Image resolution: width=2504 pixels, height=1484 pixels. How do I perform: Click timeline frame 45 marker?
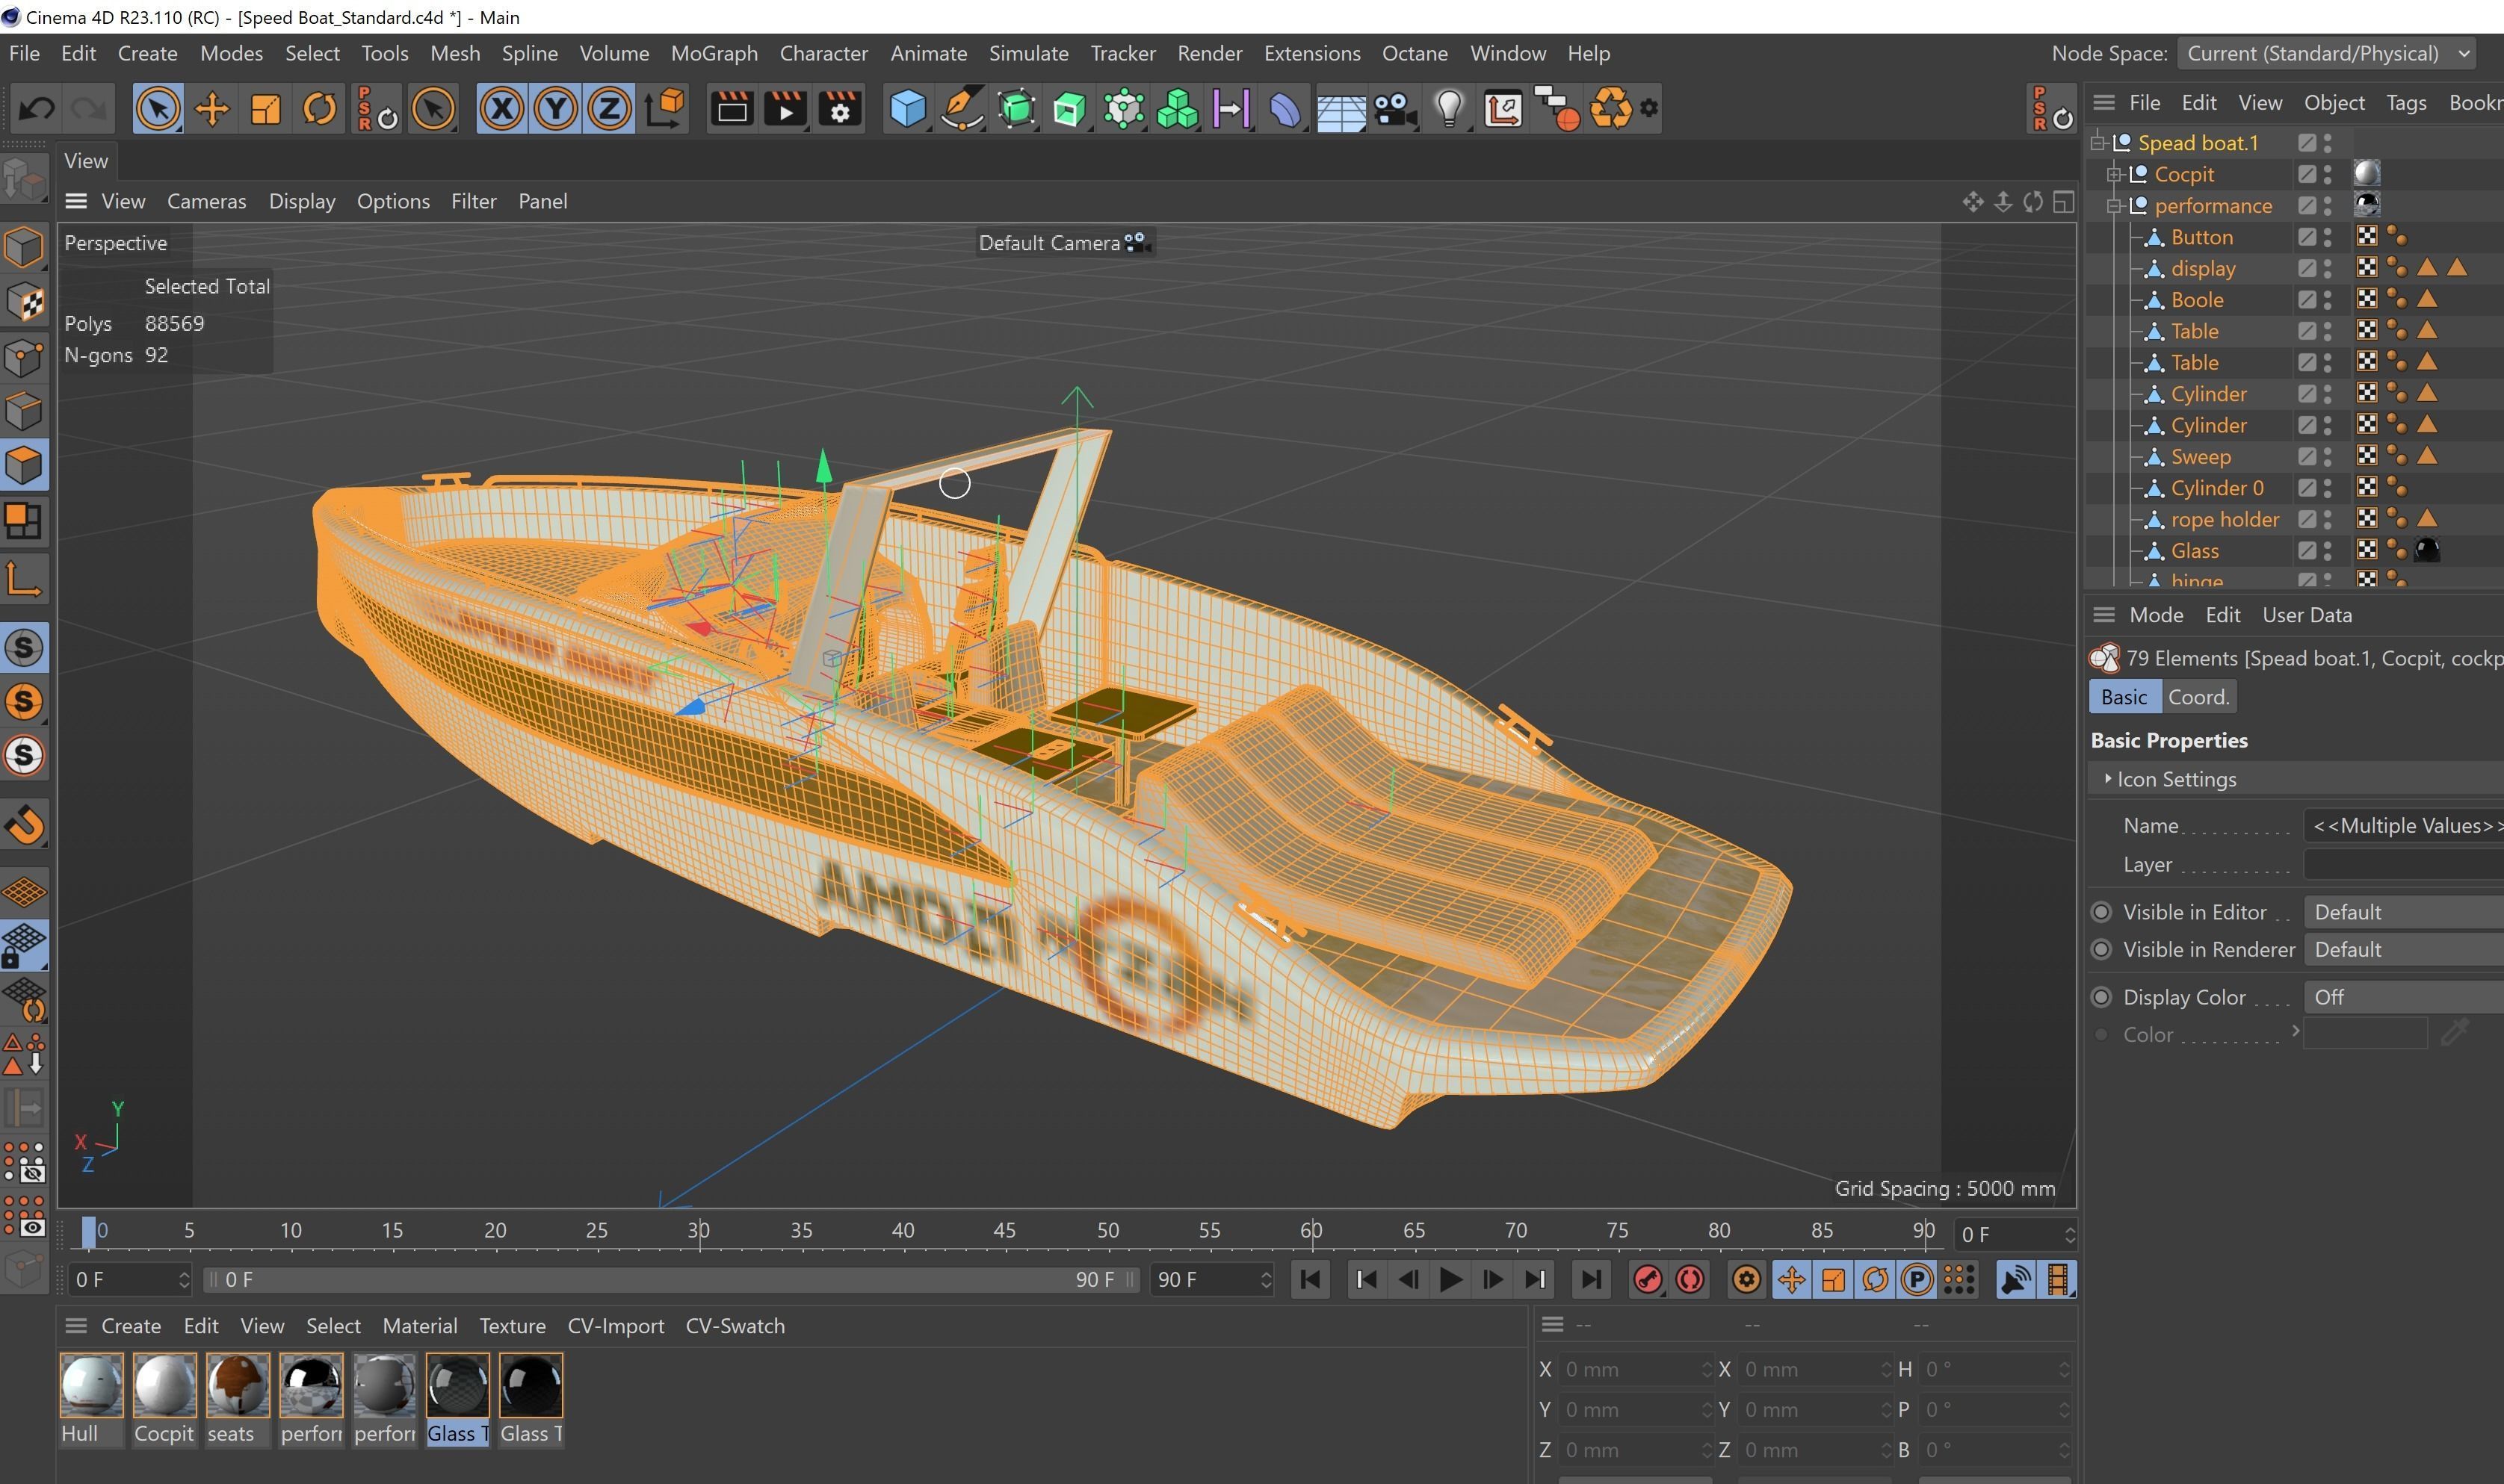(x=1004, y=1230)
